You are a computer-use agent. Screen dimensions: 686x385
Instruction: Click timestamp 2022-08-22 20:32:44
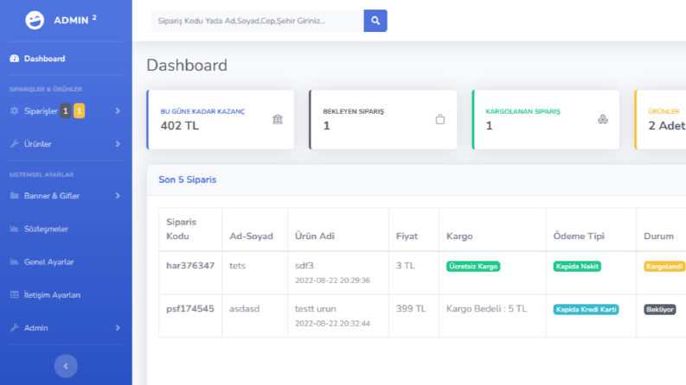(x=332, y=324)
